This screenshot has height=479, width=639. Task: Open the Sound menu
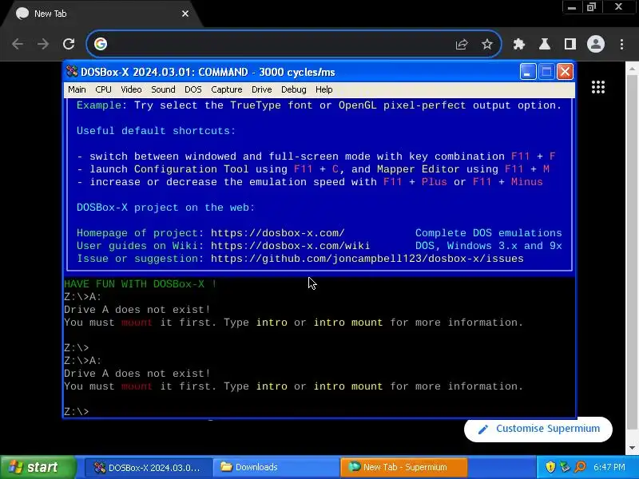pyautogui.click(x=163, y=89)
